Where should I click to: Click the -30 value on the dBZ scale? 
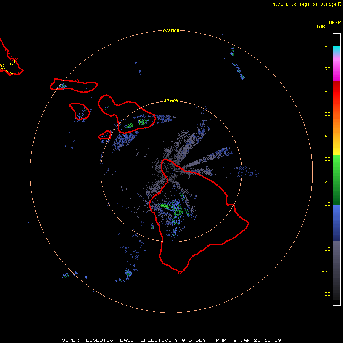[x=326, y=294]
